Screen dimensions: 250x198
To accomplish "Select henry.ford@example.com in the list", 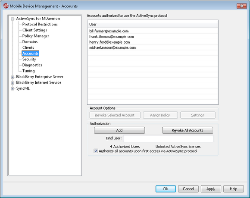I will (153, 42).
